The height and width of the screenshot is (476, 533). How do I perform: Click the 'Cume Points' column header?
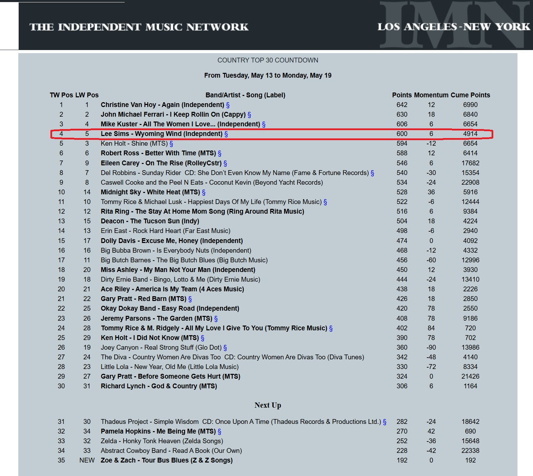pyautogui.click(x=470, y=95)
